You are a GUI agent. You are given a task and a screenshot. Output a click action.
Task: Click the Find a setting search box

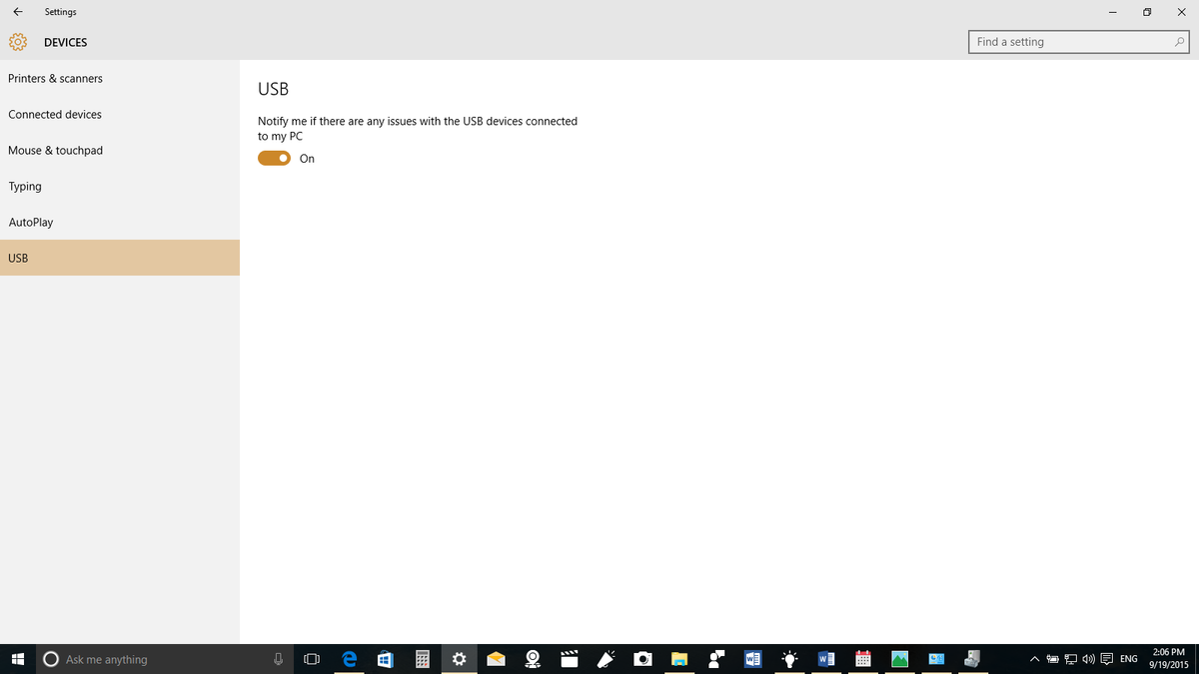click(x=1069, y=42)
